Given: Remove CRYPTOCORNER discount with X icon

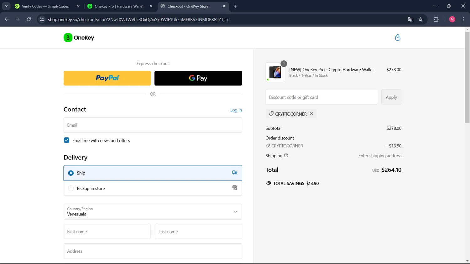Looking at the screenshot, I should pos(311,114).
